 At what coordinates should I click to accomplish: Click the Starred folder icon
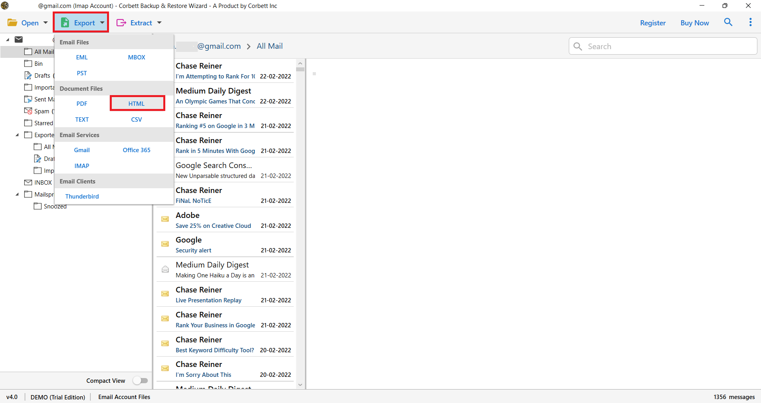click(x=28, y=123)
